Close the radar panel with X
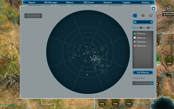This screenshot has width=174, height=109. tap(154, 9)
